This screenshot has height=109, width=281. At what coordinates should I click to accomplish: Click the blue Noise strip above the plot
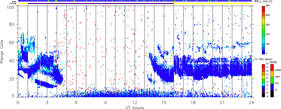pos(135,1)
